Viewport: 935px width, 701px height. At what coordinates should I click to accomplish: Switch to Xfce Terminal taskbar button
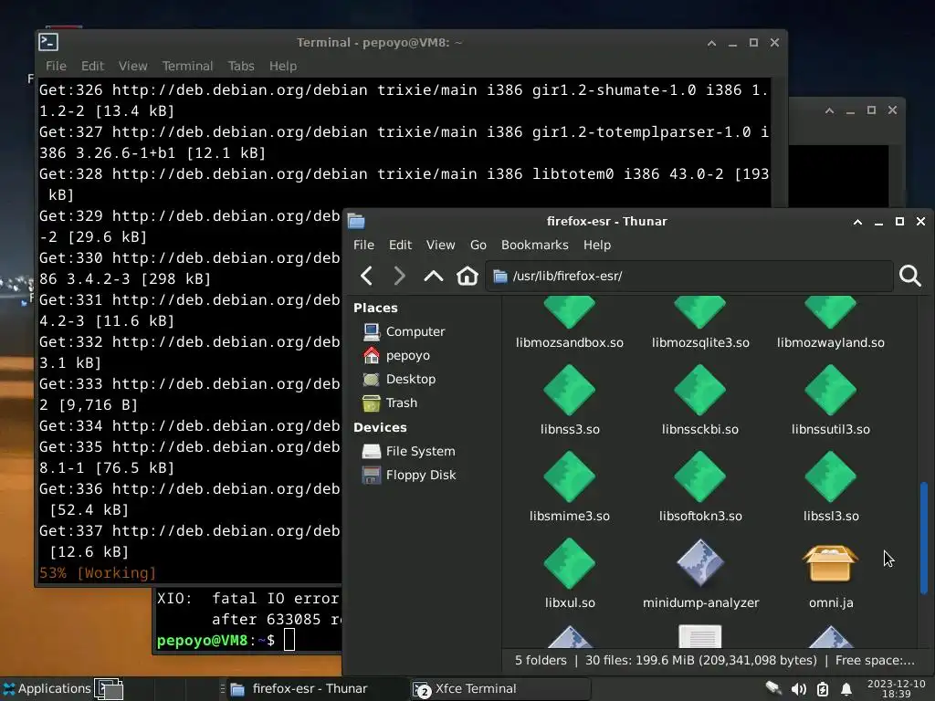pos(499,688)
